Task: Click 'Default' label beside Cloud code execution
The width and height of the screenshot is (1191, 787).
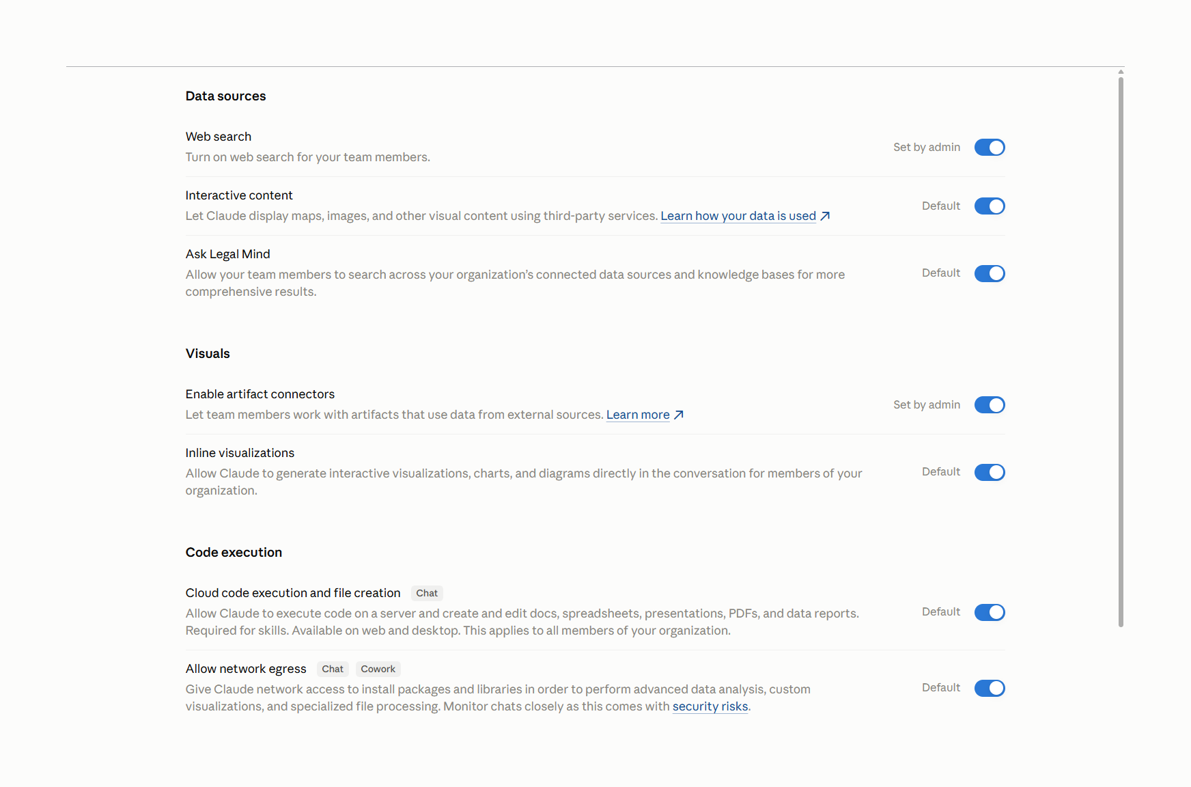Action: pyautogui.click(x=941, y=612)
